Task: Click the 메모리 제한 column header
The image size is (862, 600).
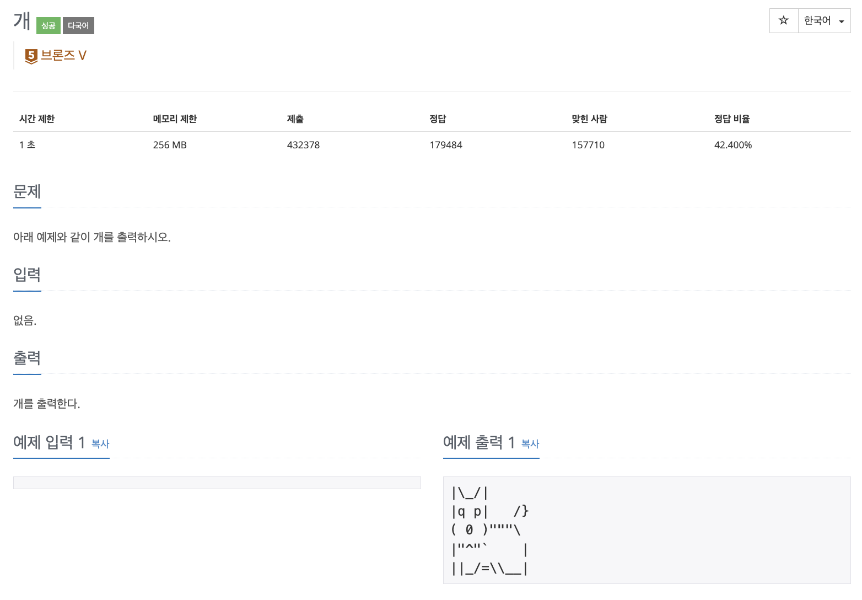Action: click(175, 119)
